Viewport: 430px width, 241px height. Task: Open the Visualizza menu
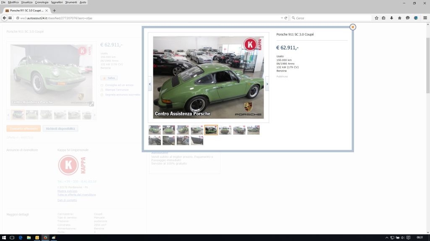[x=27, y=2]
